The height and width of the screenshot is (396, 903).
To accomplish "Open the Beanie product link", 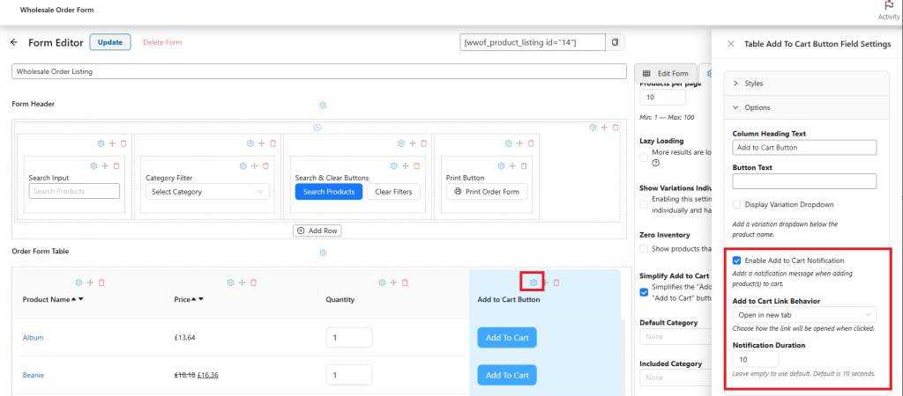I will pyautogui.click(x=34, y=375).
